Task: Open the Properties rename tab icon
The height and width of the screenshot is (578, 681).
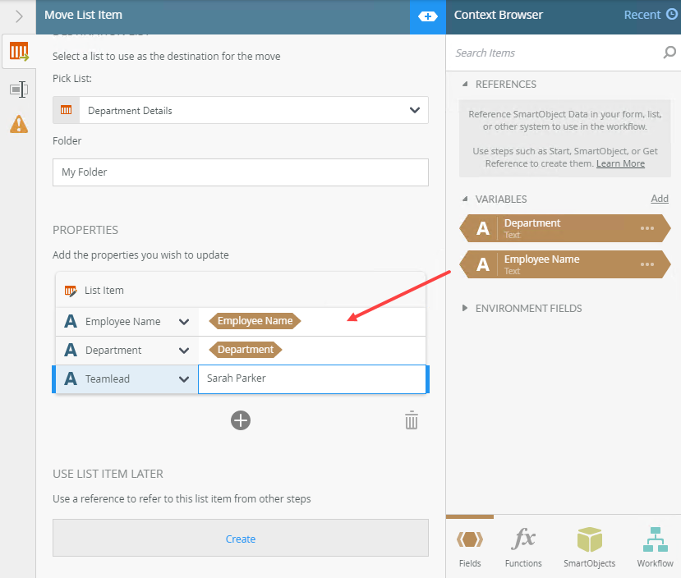Action: pos(18,89)
